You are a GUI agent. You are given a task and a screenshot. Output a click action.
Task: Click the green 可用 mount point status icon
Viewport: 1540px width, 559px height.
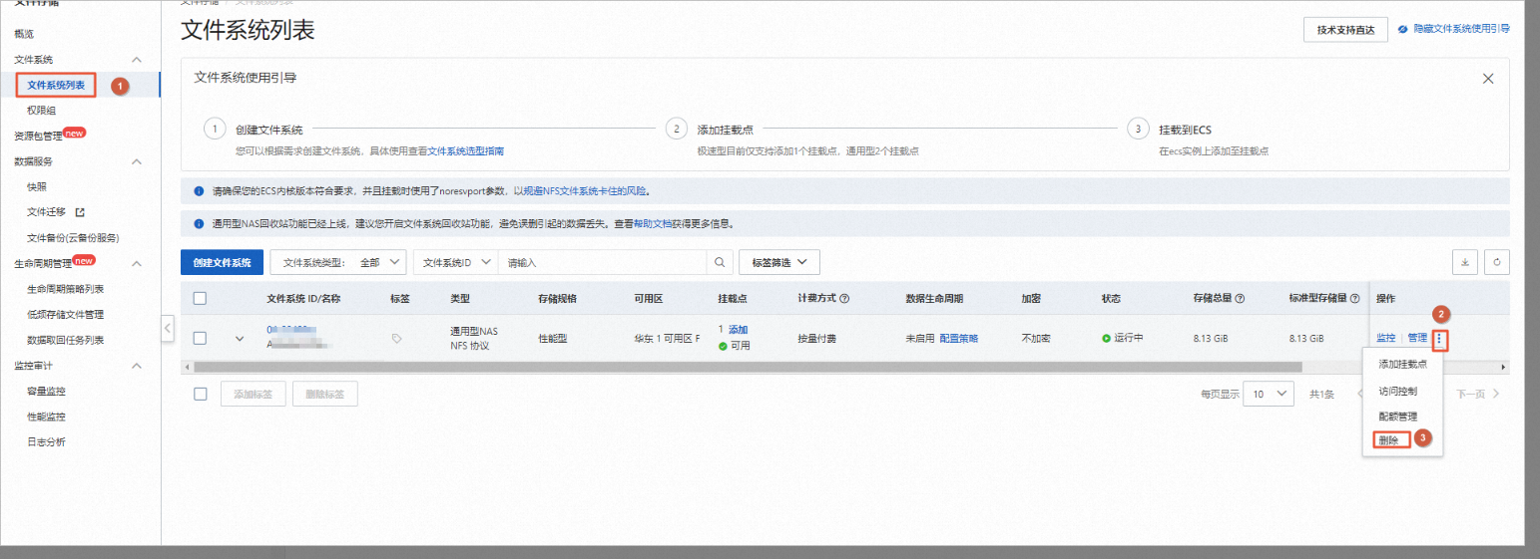click(723, 346)
